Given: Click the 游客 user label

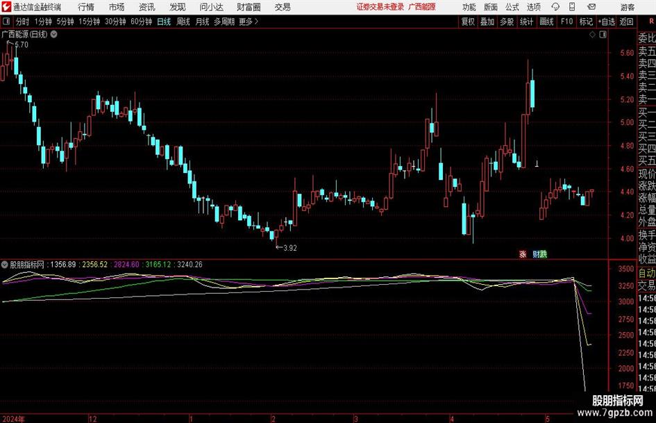Looking at the screenshot, I should tap(627, 7).
